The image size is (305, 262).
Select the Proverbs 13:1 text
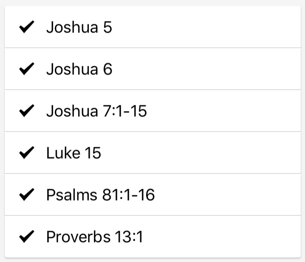(x=95, y=237)
